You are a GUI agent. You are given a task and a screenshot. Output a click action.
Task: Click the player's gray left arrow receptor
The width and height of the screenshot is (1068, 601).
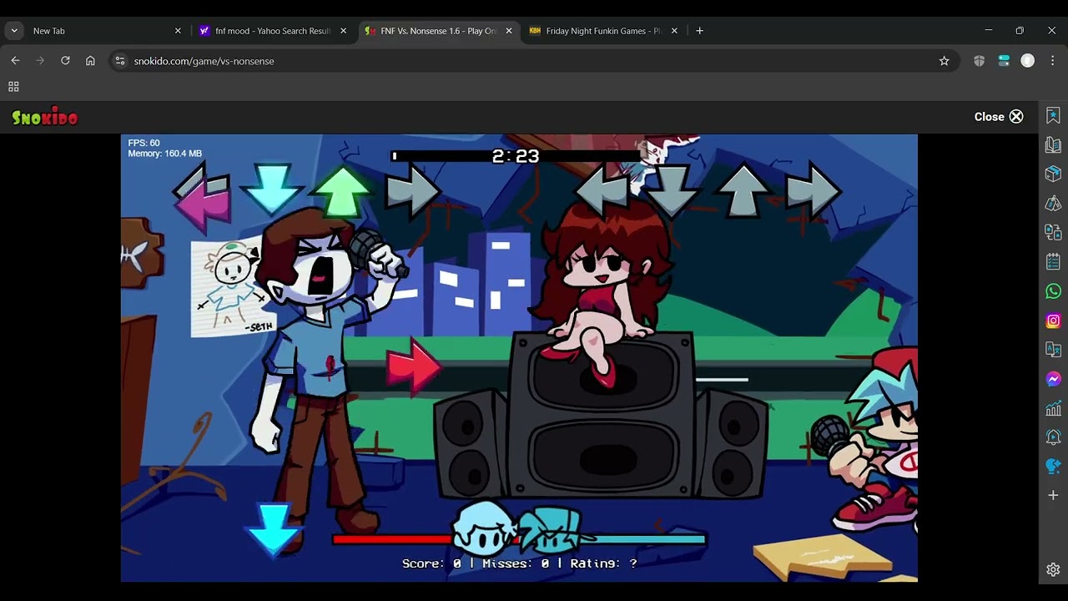click(602, 193)
